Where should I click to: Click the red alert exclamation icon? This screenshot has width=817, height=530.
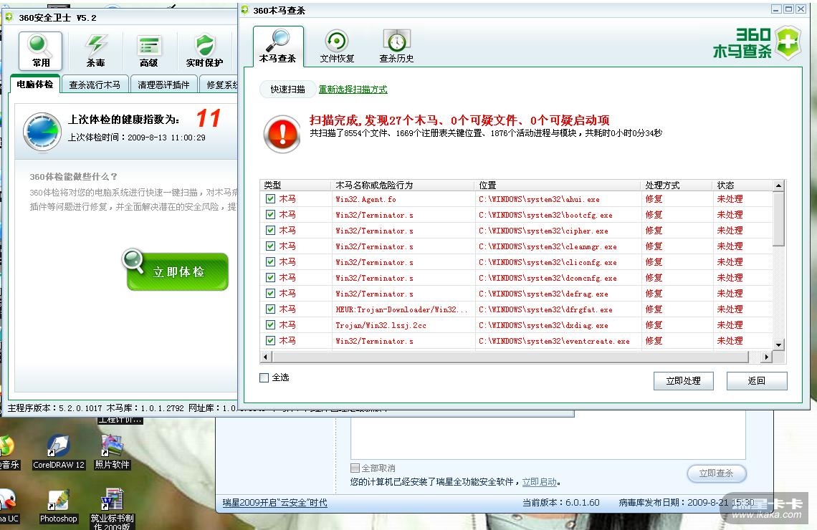(x=282, y=134)
